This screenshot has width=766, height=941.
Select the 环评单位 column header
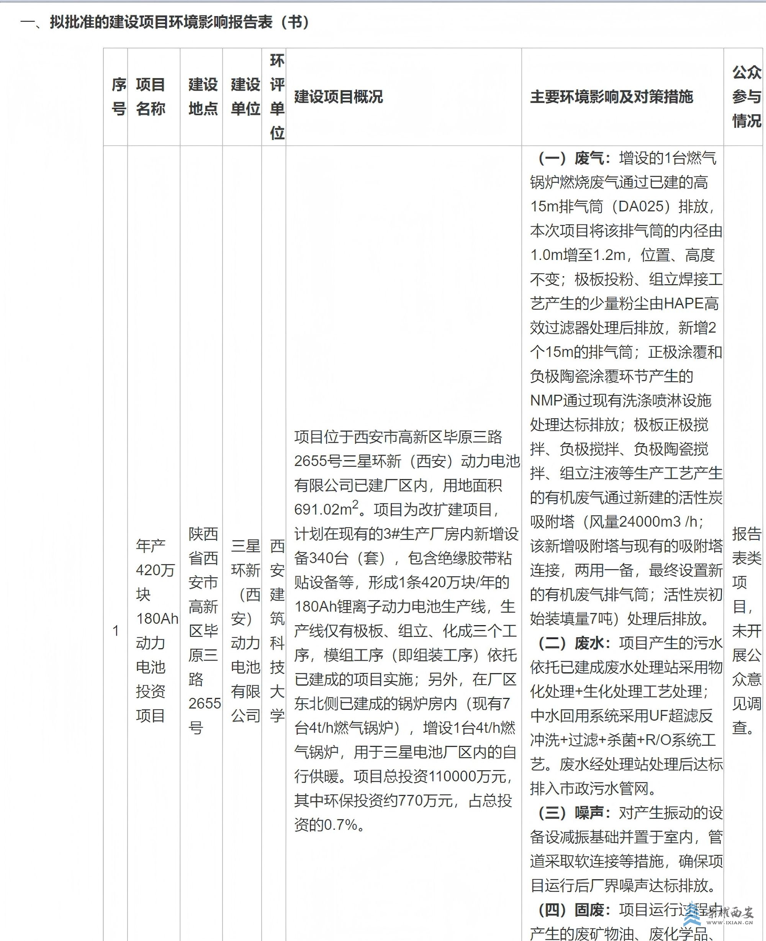tap(274, 97)
